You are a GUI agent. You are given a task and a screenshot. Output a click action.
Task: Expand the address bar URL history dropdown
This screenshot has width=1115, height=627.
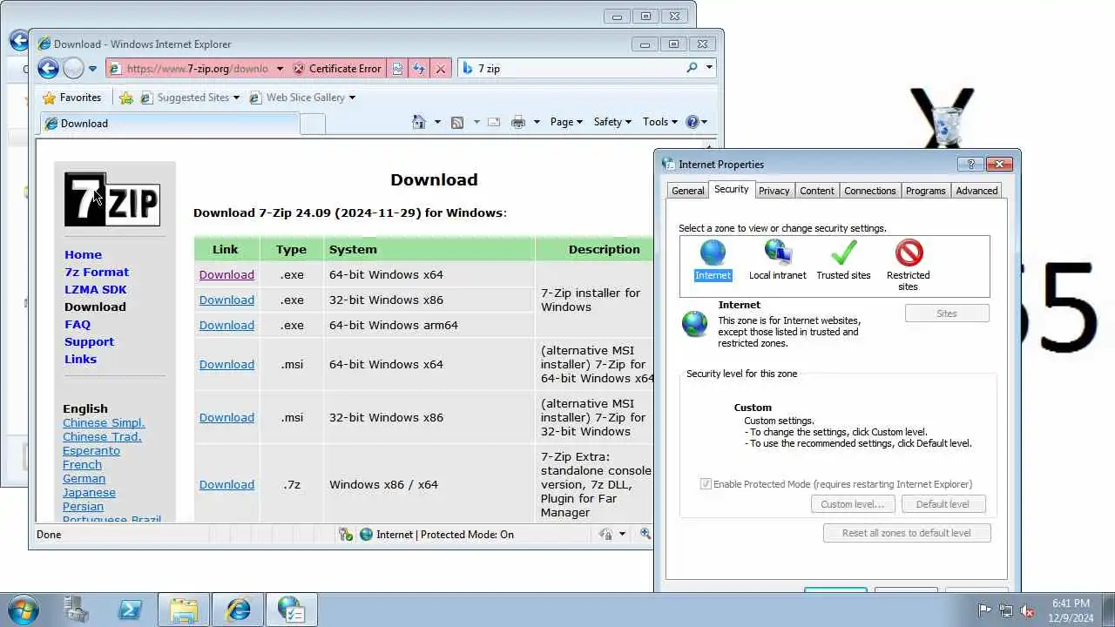pyautogui.click(x=280, y=69)
